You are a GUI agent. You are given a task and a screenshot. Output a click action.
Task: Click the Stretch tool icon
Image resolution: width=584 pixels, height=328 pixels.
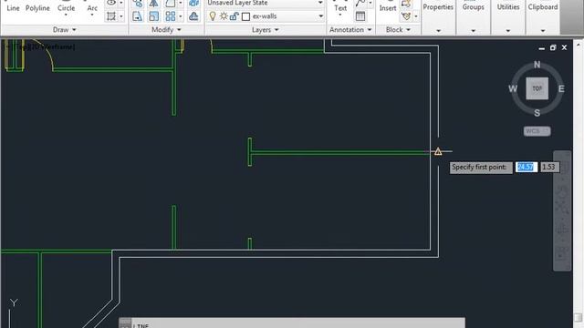(137, 16)
